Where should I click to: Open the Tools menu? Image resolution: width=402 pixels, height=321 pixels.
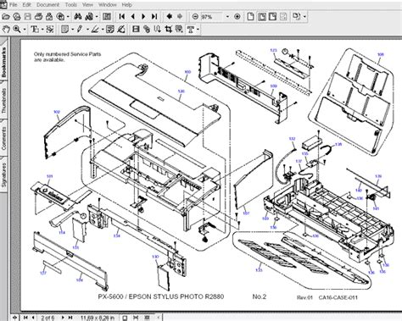(x=70, y=5)
